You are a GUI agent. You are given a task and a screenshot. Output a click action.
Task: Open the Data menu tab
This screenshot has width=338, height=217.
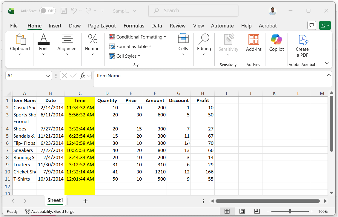click(156, 26)
